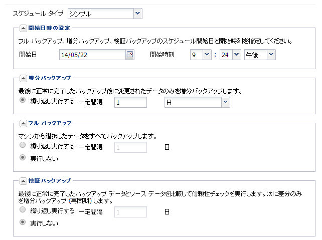Viewport: 322px width, 240px height.
Task: Select 実行しない for 検証バックアップ
Action: (22, 222)
